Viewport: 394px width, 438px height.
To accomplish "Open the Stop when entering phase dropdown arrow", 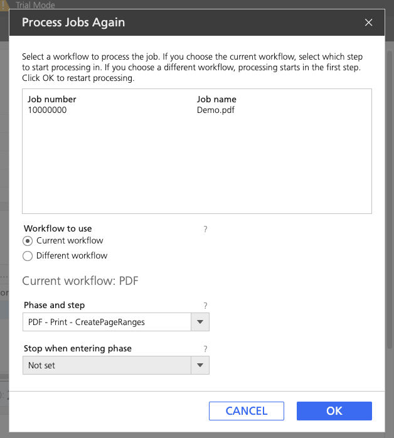I will coord(200,365).
